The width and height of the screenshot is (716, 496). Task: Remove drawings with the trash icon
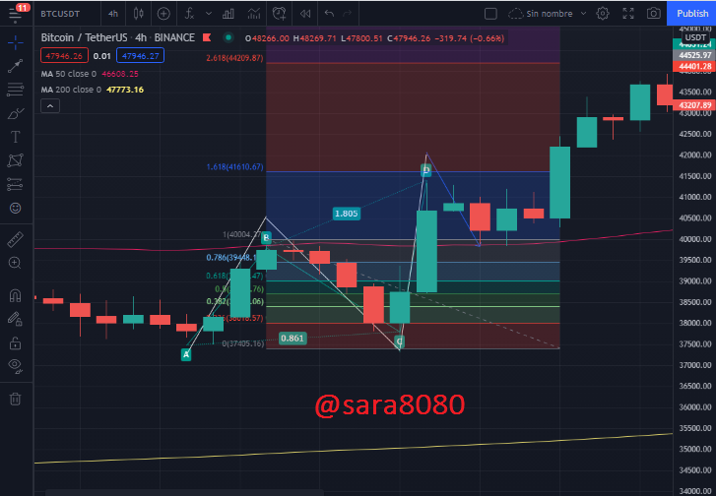pyautogui.click(x=16, y=399)
